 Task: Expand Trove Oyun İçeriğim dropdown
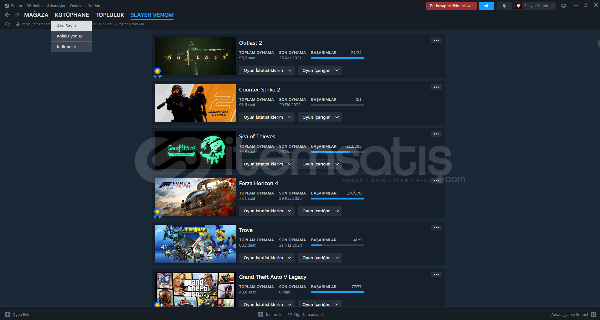320,258
